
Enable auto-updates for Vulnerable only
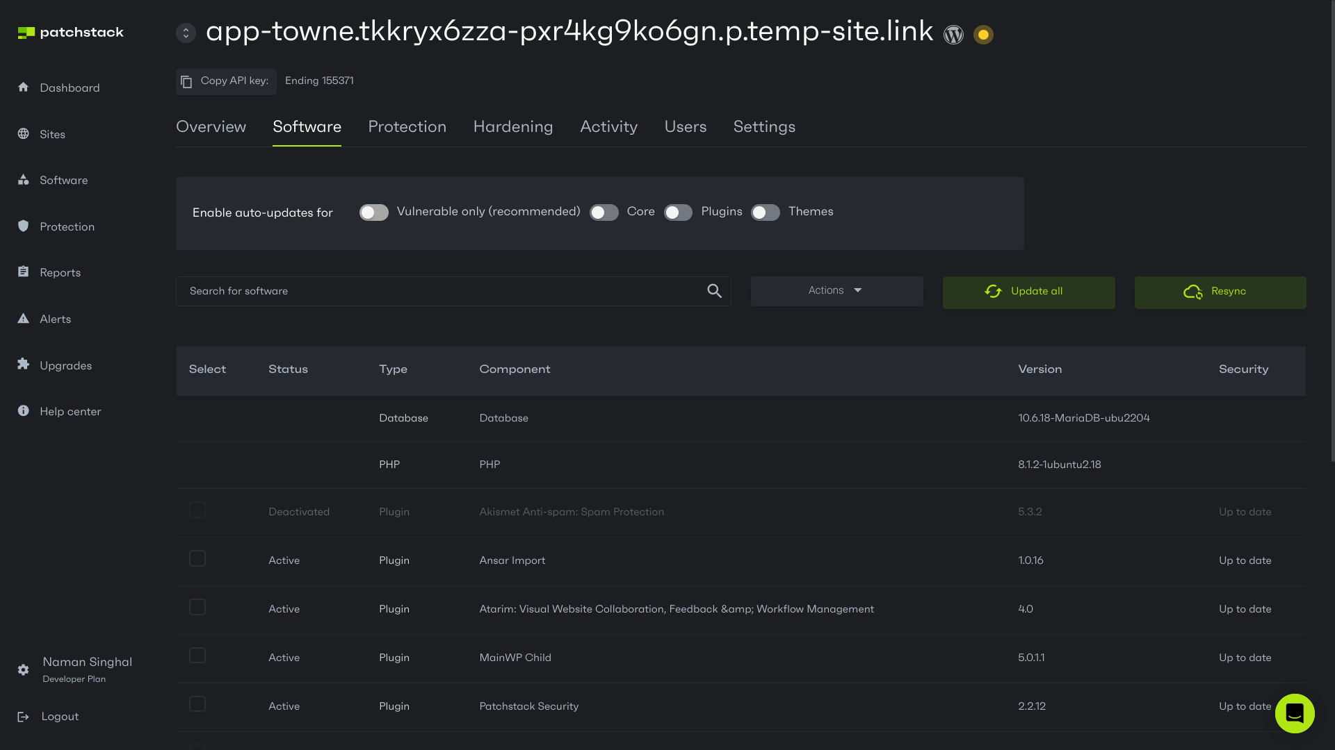tap(373, 212)
